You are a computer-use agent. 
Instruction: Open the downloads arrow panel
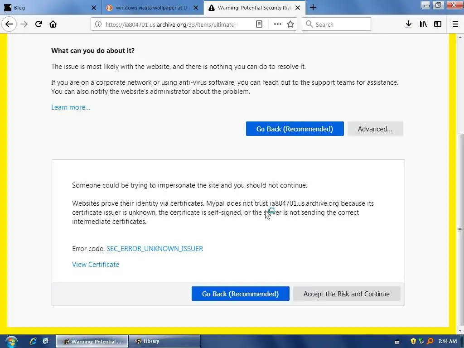pos(409,24)
